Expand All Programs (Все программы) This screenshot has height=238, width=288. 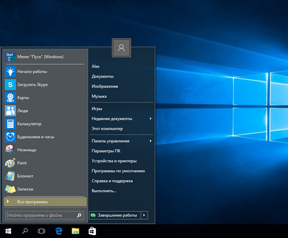coord(45,202)
